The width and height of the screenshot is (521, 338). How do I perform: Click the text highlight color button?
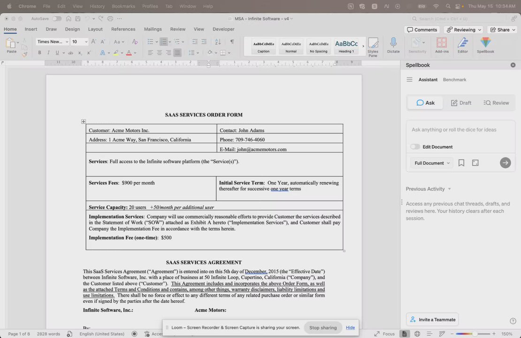(x=116, y=53)
